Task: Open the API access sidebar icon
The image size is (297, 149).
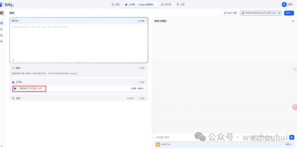Action: click(x=2, y=29)
